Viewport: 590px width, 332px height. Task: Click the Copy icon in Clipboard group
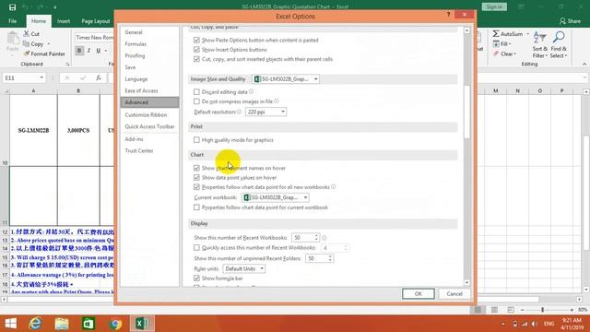tap(27, 44)
